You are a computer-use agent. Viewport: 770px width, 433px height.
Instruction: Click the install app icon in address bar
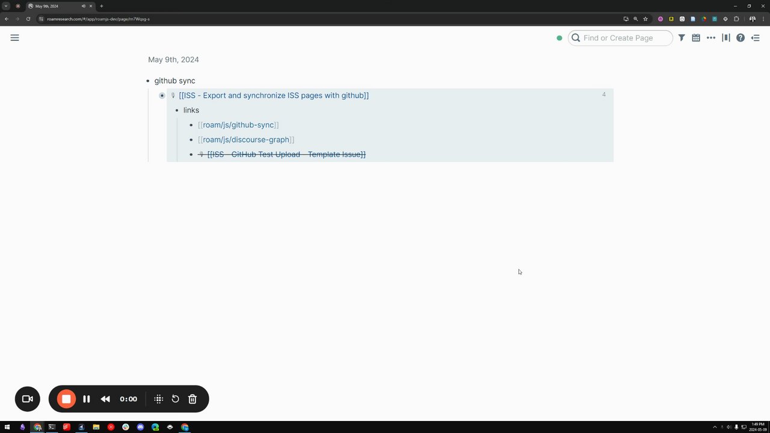[626, 19]
